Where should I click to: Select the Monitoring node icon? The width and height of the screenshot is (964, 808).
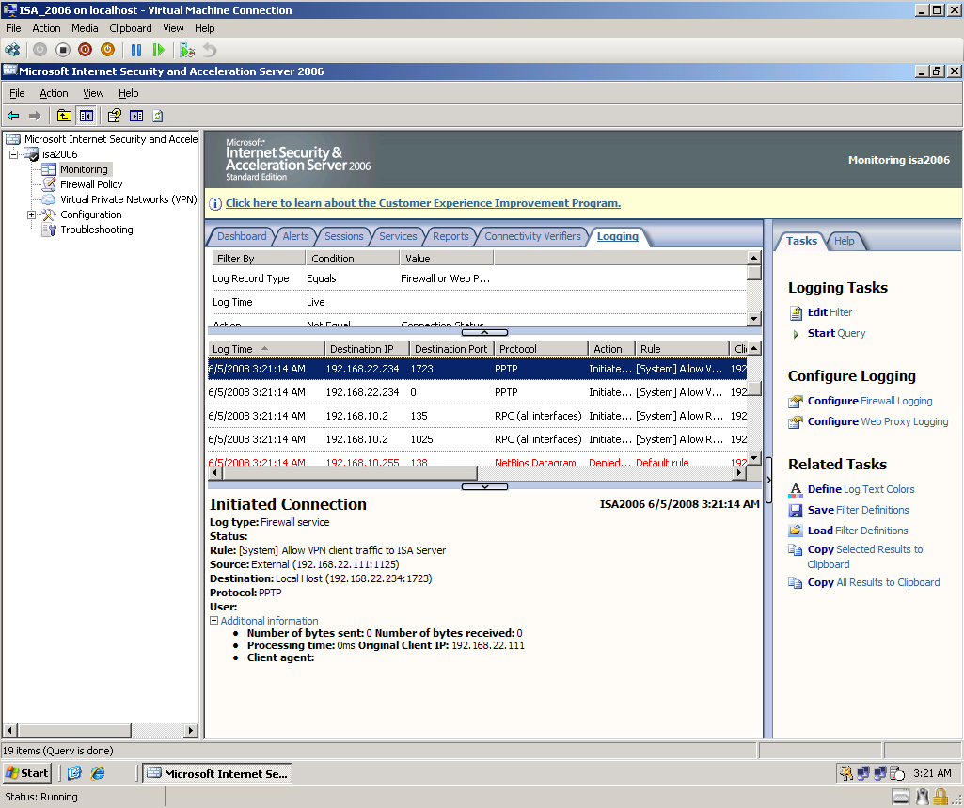coord(49,169)
